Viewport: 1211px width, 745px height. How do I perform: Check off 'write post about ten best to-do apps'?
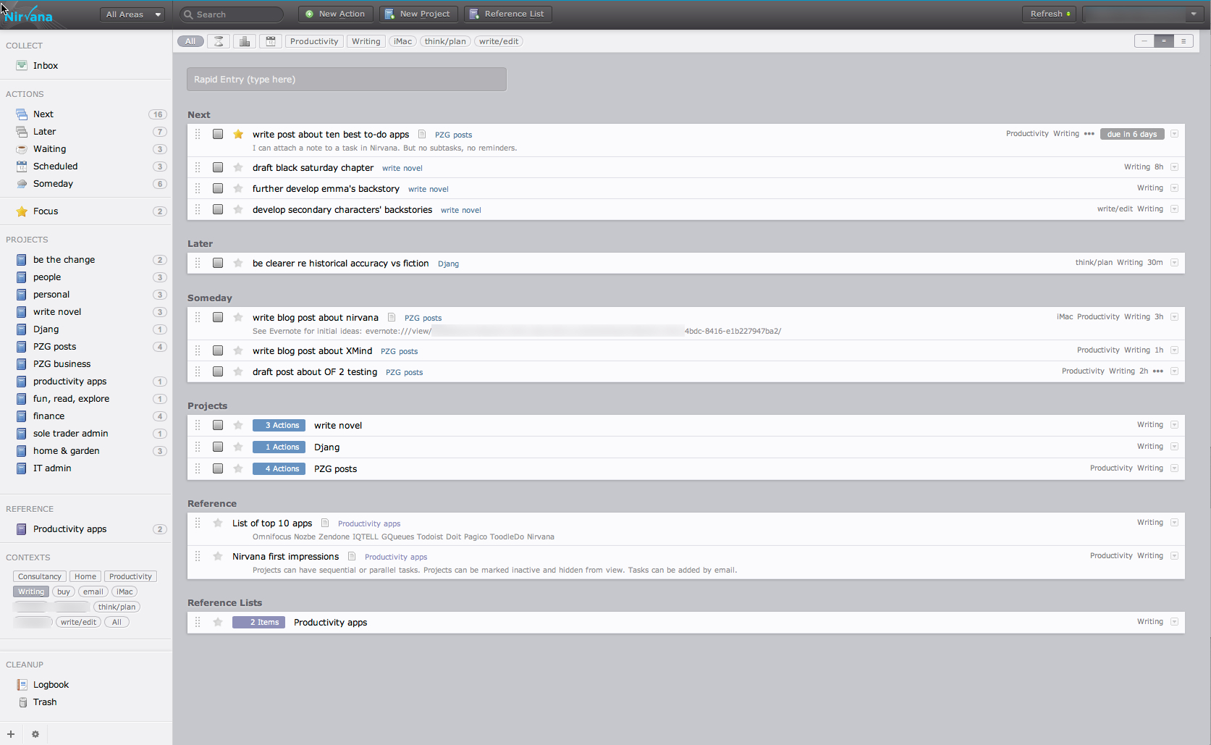218,134
